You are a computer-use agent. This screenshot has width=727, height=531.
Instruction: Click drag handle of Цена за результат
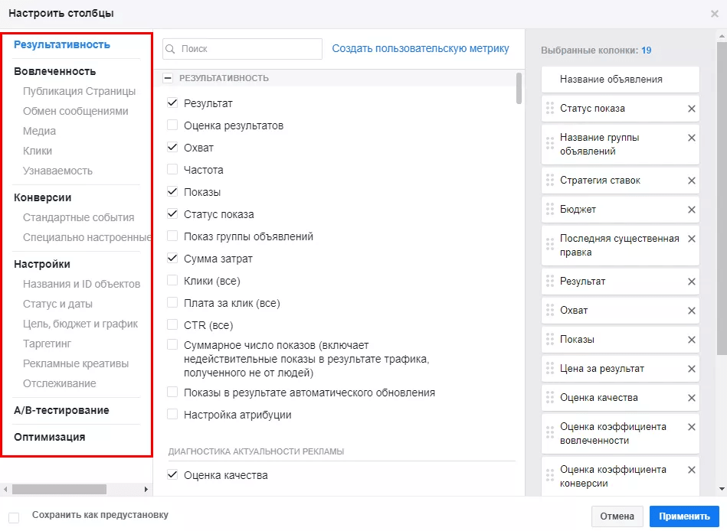tap(550, 369)
